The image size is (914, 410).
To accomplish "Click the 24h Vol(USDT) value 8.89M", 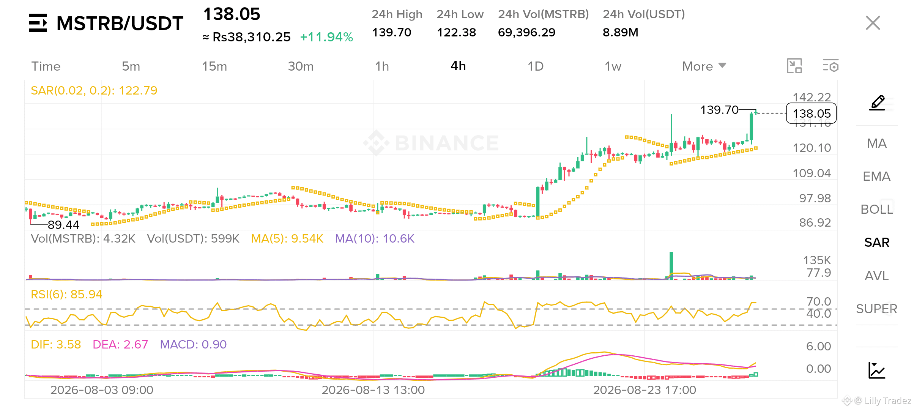I will tap(620, 32).
